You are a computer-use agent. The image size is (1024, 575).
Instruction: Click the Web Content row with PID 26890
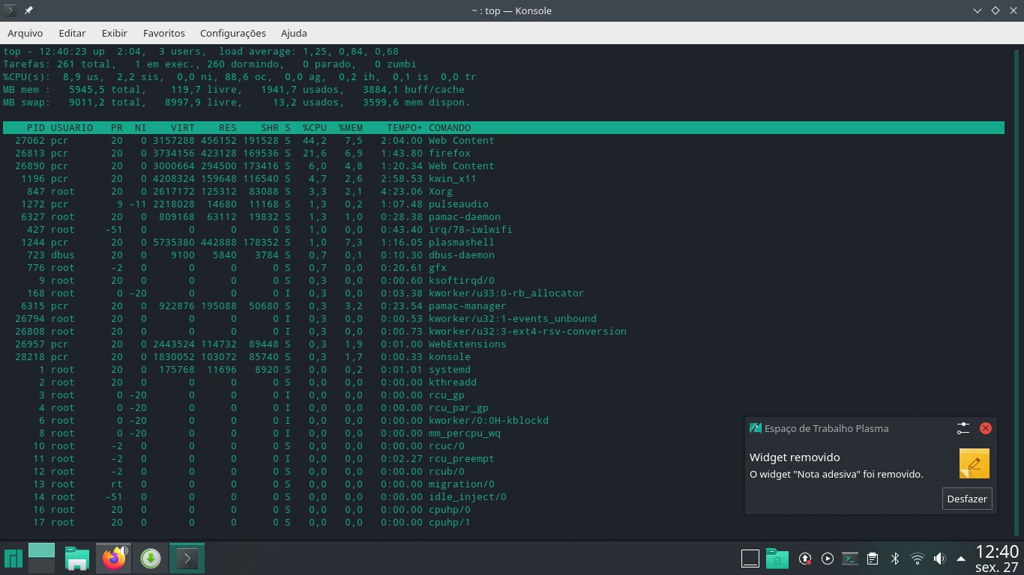(x=504, y=166)
